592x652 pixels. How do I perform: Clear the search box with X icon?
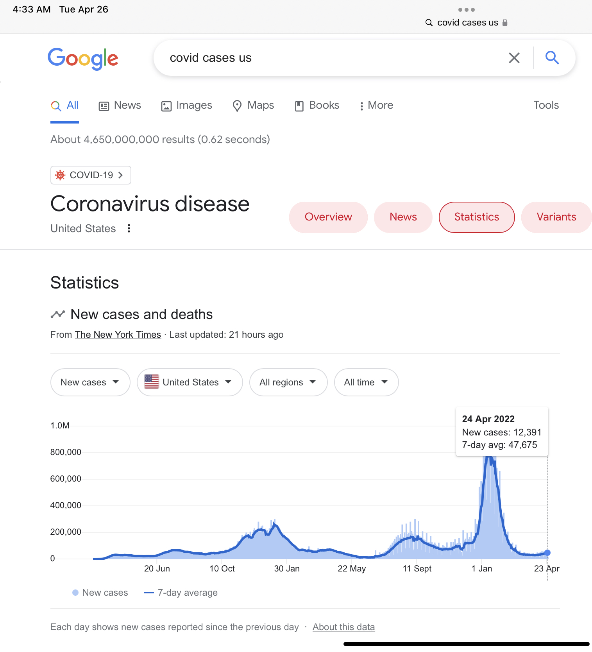point(514,58)
